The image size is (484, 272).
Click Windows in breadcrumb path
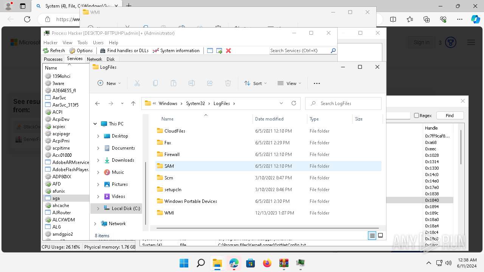(168, 104)
